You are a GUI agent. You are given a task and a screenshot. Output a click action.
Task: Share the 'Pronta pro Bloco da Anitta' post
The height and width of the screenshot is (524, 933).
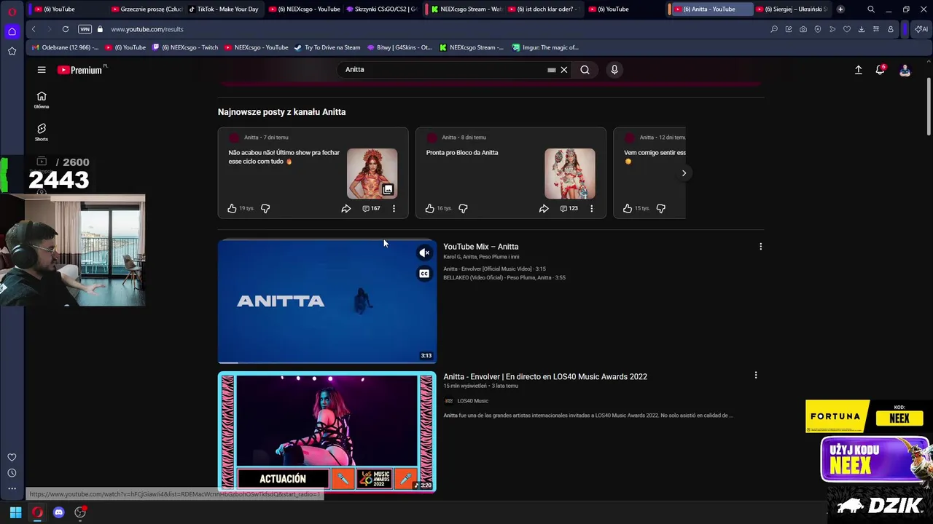click(x=544, y=208)
